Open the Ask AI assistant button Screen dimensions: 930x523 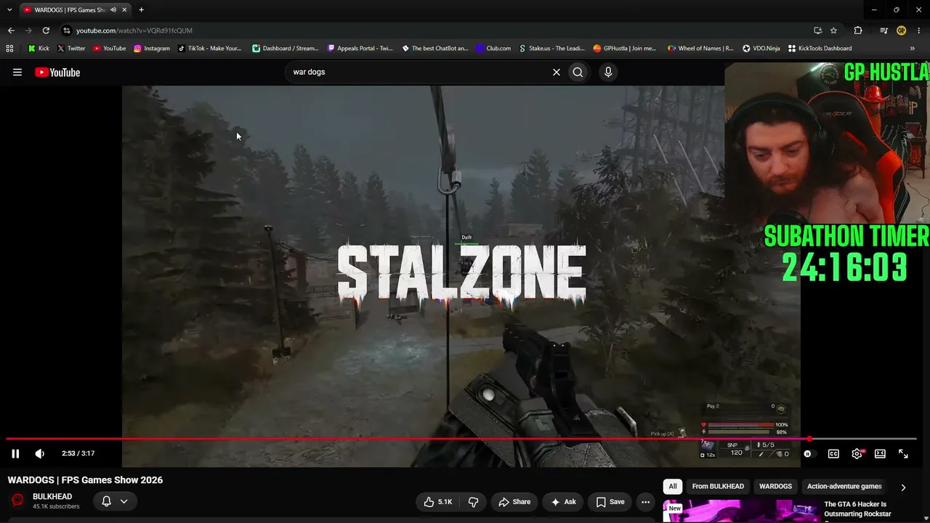[563, 502]
